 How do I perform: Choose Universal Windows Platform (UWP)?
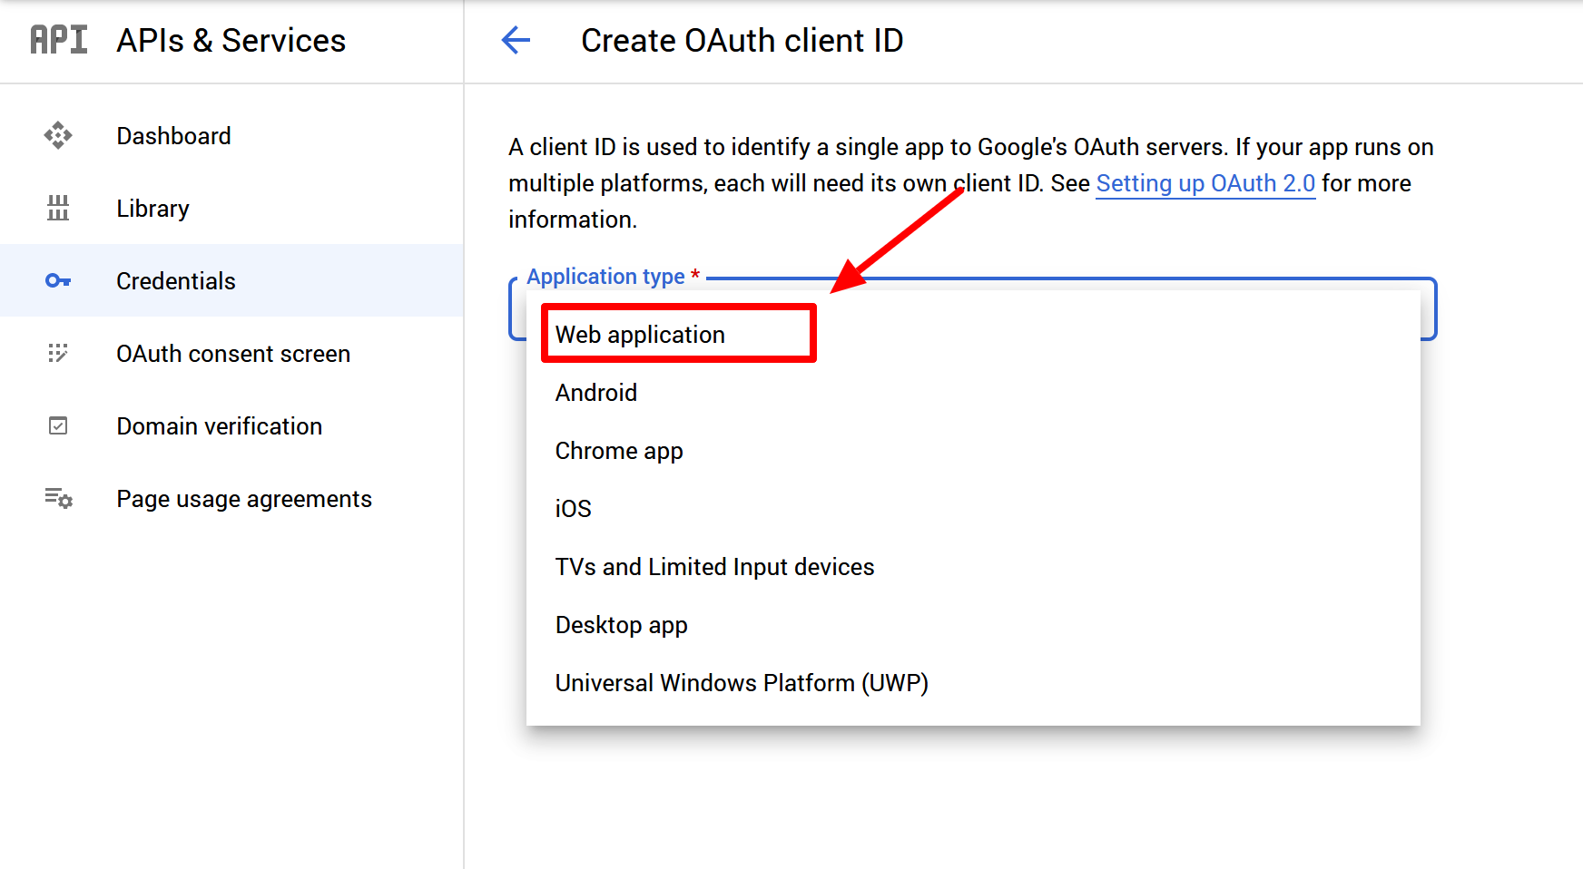pyautogui.click(x=742, y=683)
